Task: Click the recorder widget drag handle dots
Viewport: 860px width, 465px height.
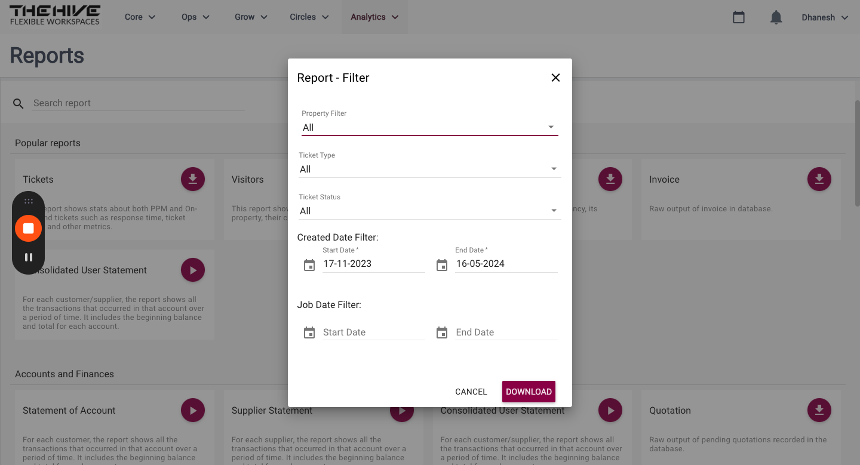Action: pos(28,201)
